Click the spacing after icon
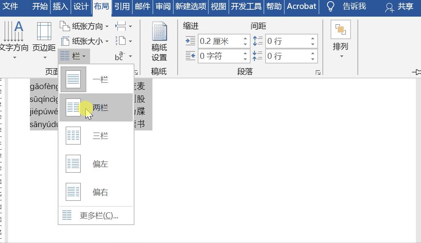421x243 pixels. pos(257,56)
